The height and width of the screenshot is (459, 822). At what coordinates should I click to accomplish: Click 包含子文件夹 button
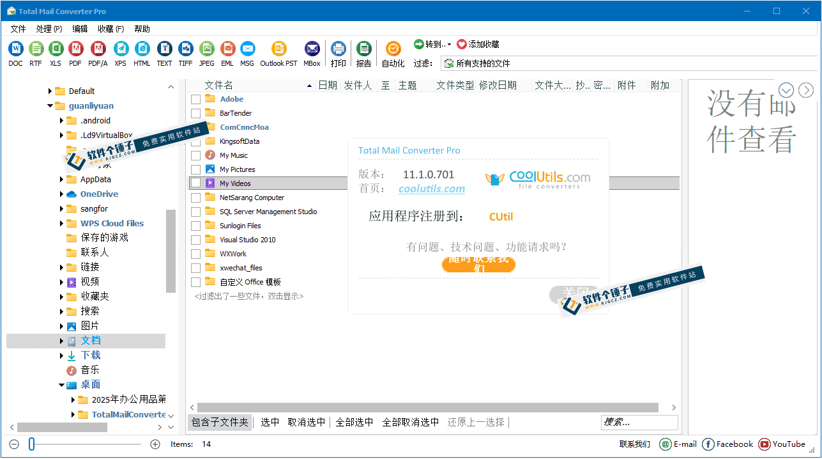click(x=220, y=422)
